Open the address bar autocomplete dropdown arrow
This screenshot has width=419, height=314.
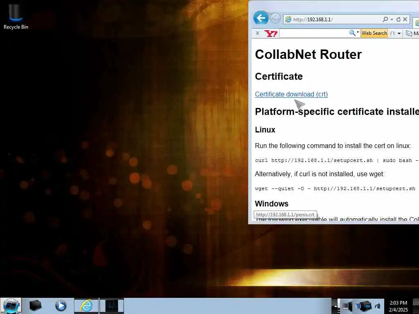[x=392, y=19]
